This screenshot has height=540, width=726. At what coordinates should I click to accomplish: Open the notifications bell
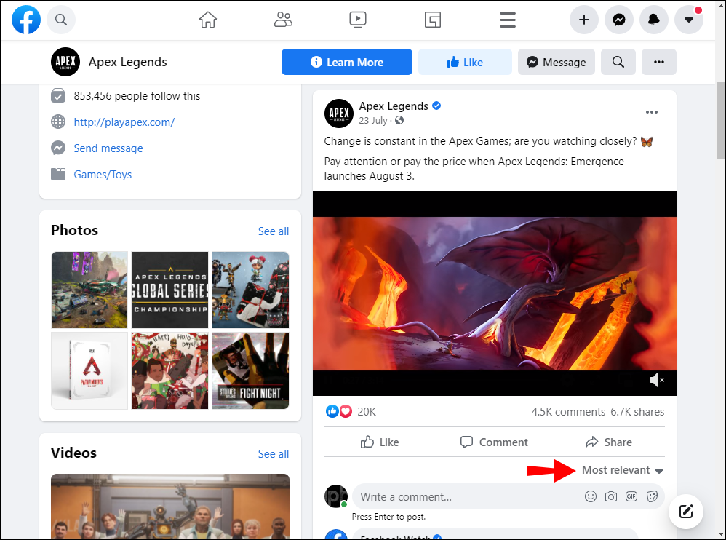pos(654,20)
